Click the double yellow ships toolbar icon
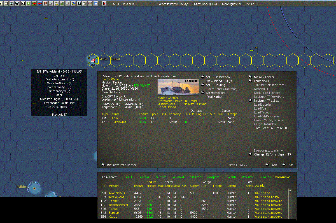Screen dimensions: 336x223 [x=56, y=4]
